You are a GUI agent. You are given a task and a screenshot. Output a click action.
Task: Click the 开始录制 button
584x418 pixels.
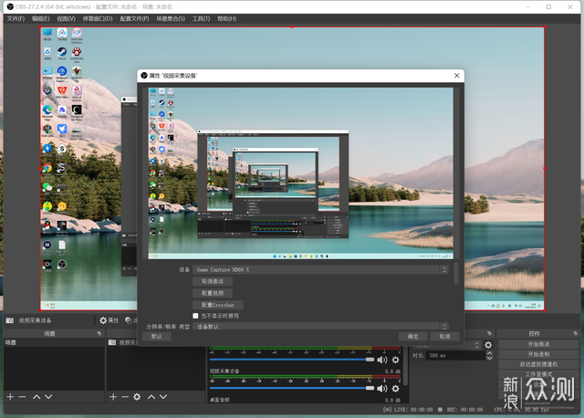point(538,354)
